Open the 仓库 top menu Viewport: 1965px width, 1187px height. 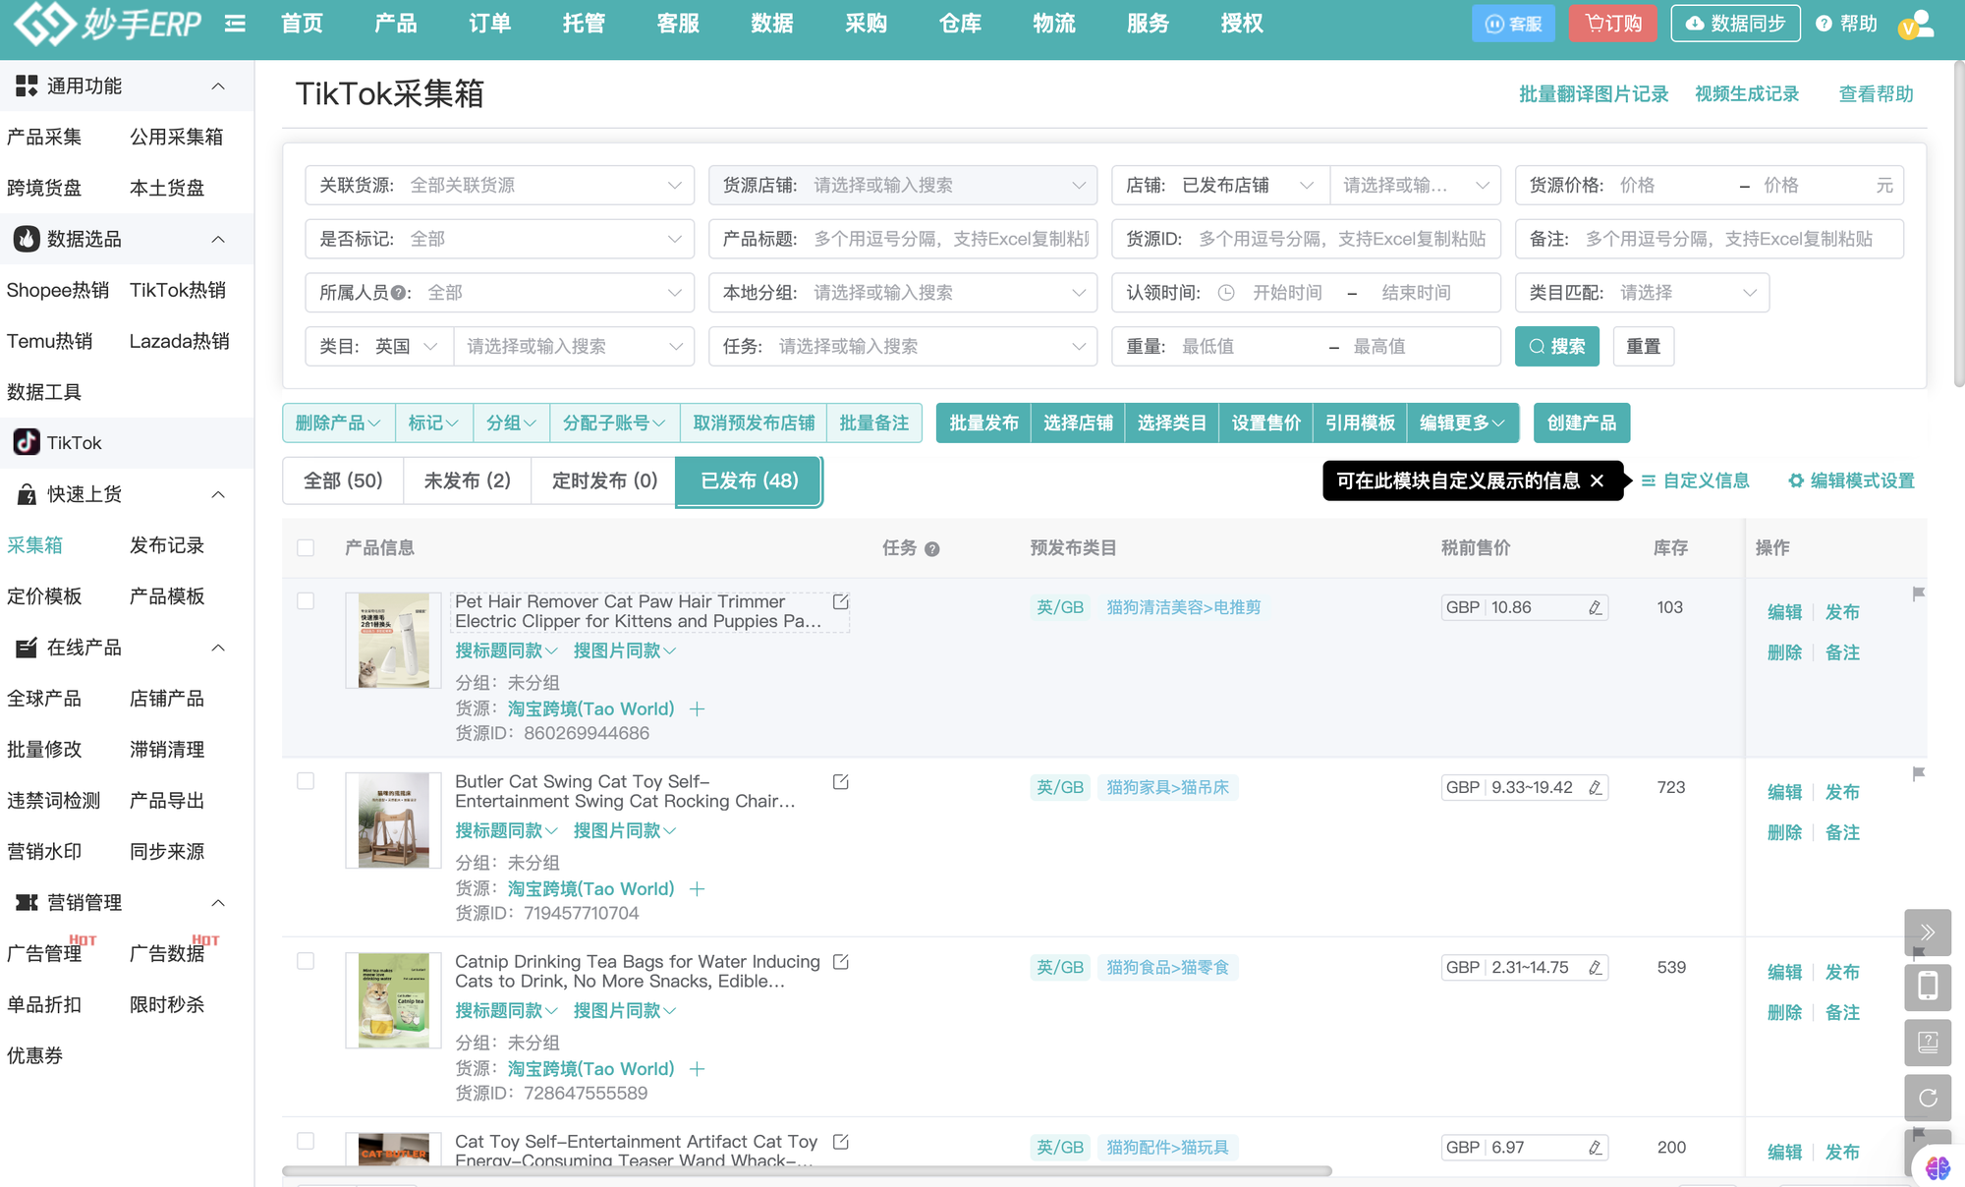pos(960,24)
